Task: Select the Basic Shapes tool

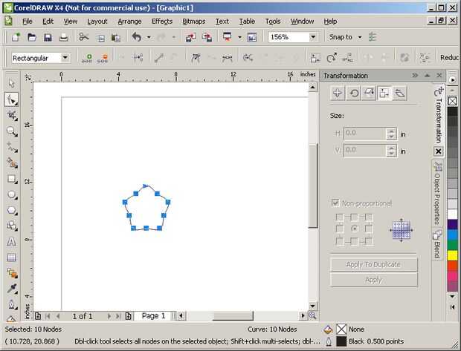Action: tap(11, 226)
